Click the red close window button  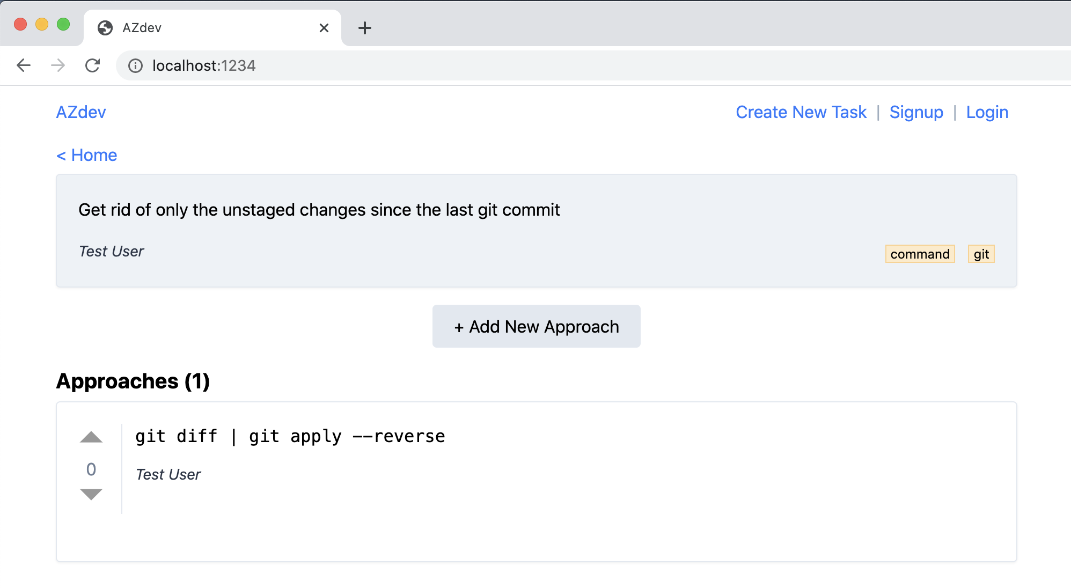20,24
